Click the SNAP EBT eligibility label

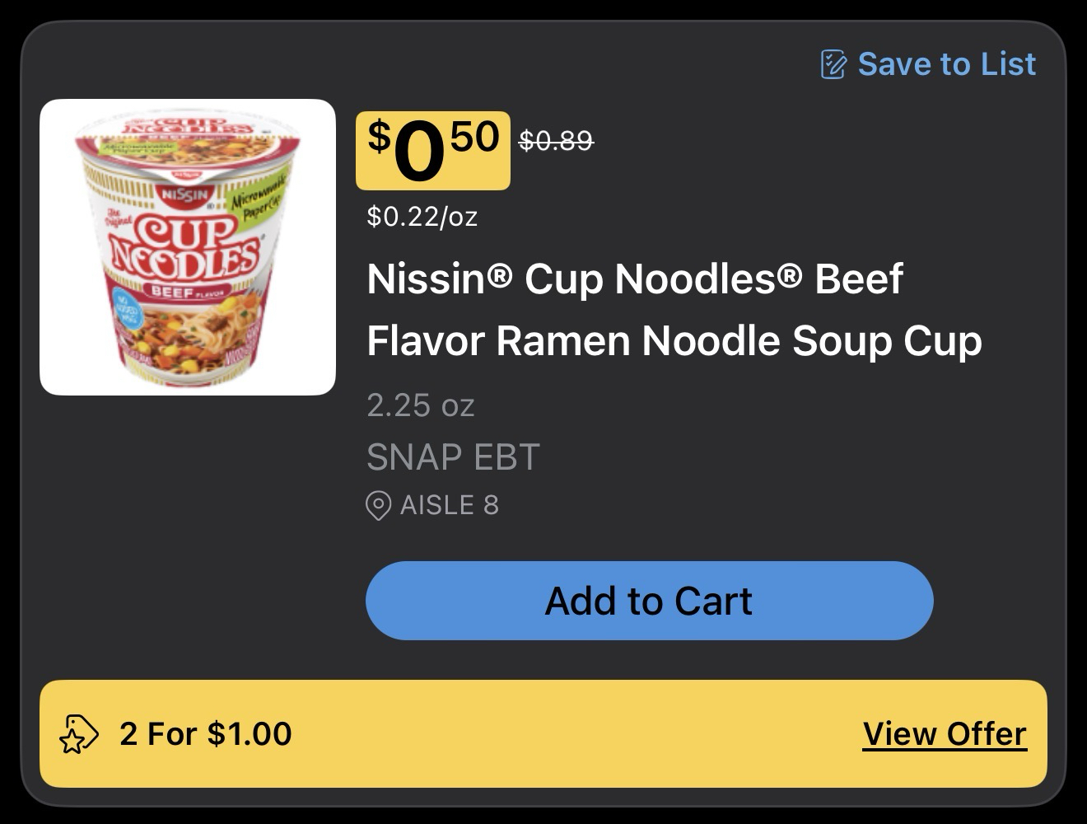(x=453, y=456)
